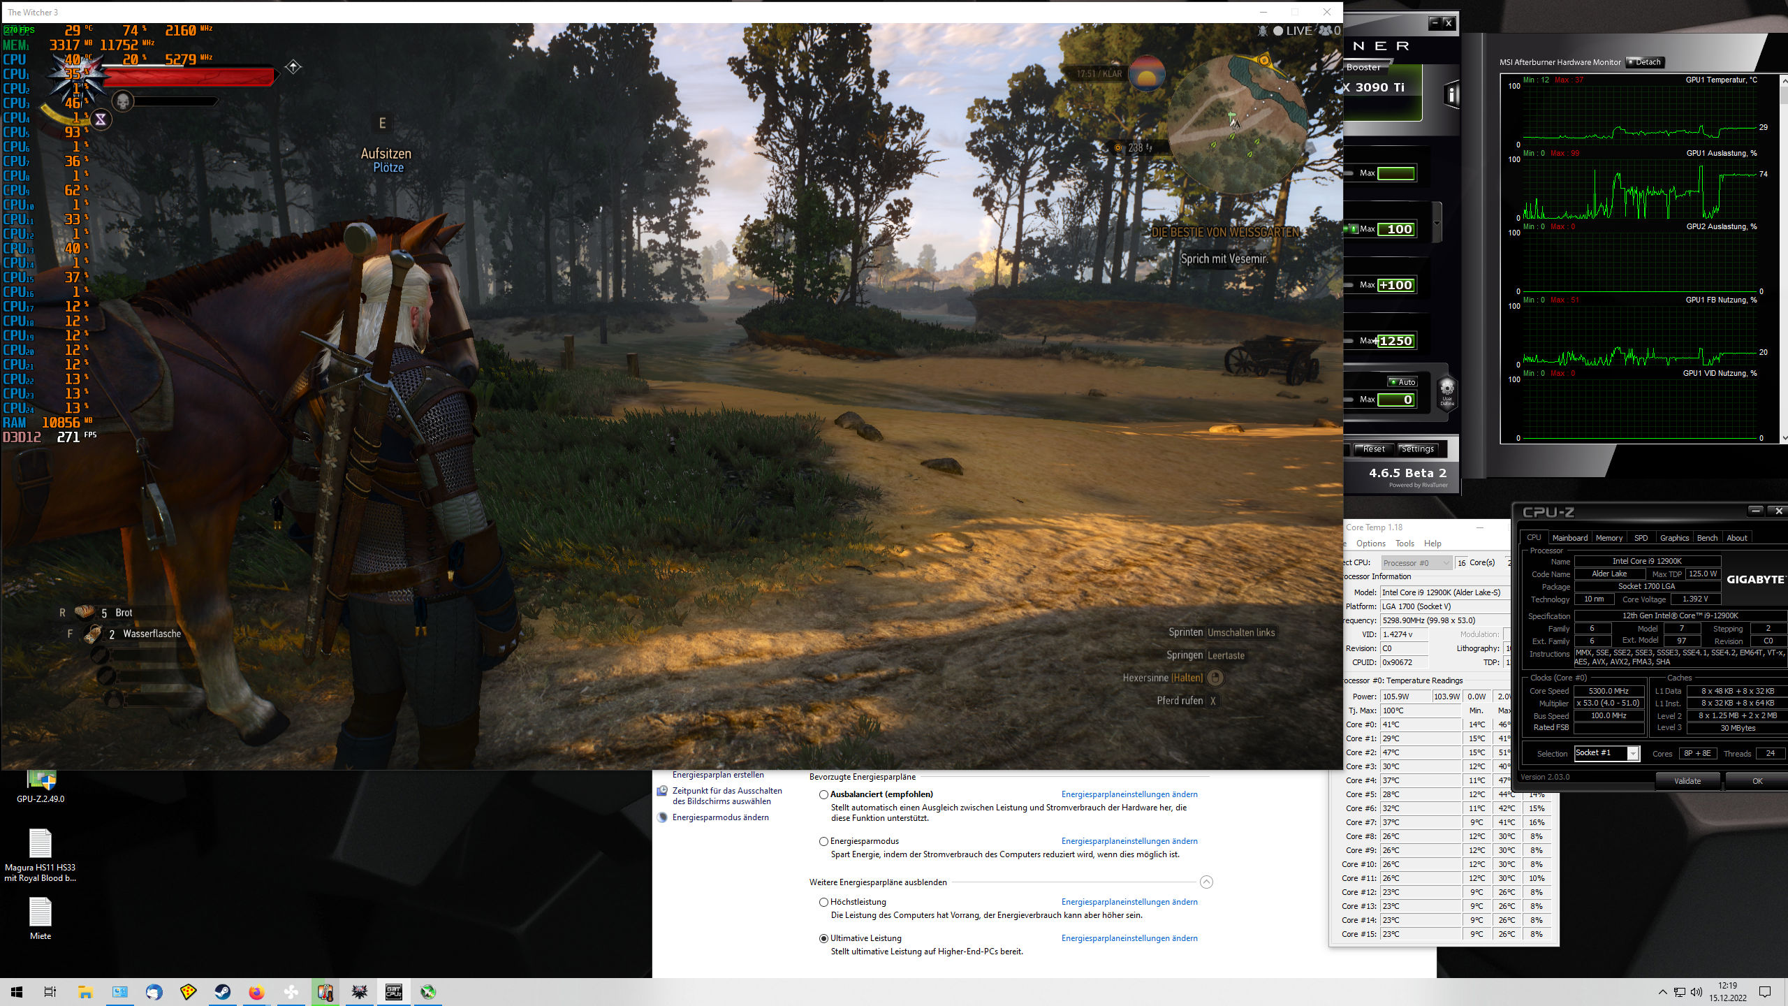
Task: Click Validate in CPU-Z
Action: click(1687, 780)
